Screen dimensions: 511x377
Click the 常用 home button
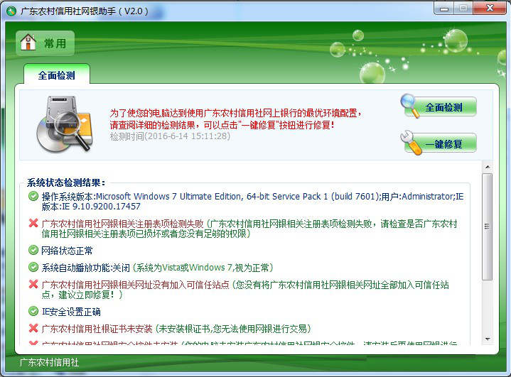[x=45, y=43]
